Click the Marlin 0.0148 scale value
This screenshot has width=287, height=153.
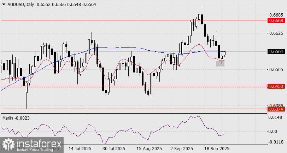coord(275,117)
